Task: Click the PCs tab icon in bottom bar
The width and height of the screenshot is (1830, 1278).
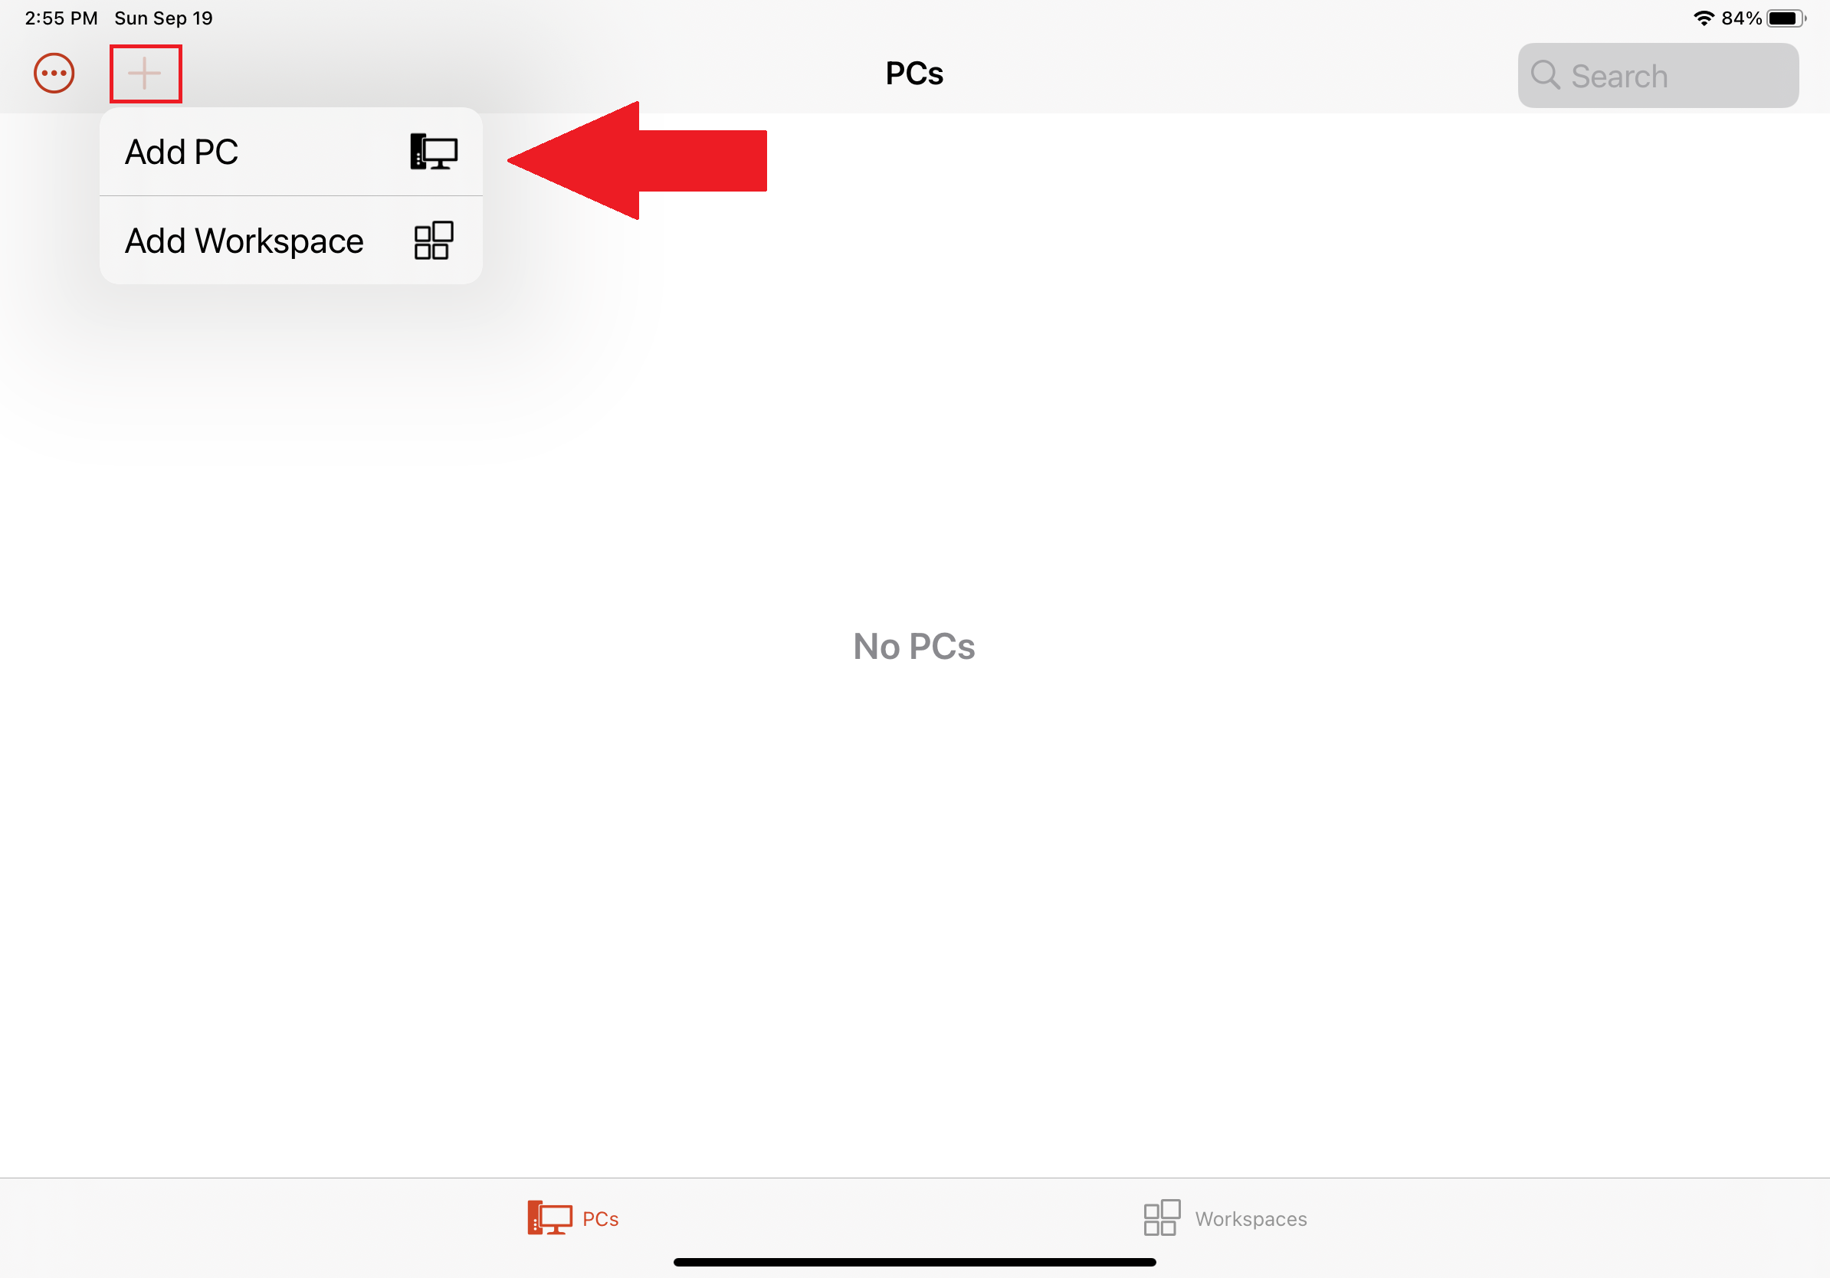Action: point(548,1218)
